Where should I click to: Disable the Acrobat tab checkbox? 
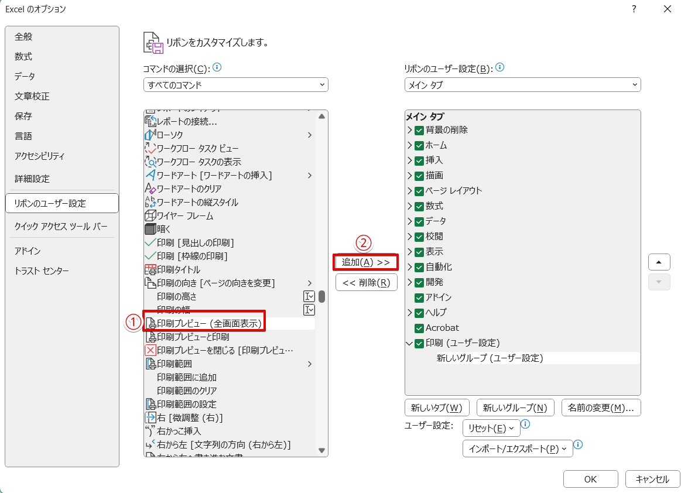tap(418, 328)
